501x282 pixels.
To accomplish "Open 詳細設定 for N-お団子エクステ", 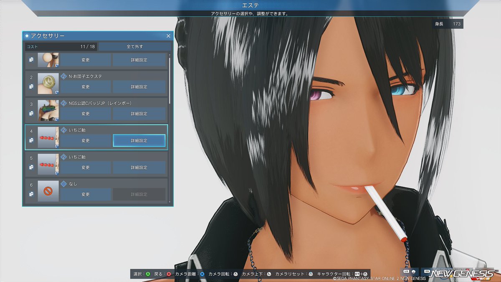I will click(139, 87).
